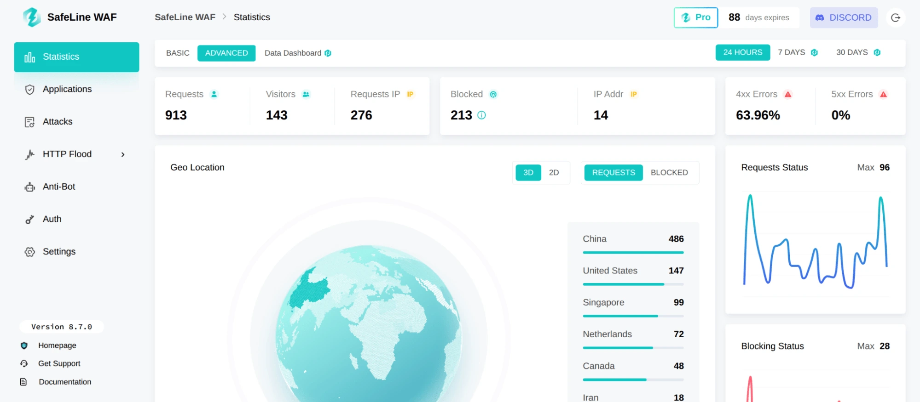Click the Netherlands row in country list

[633, 339]
